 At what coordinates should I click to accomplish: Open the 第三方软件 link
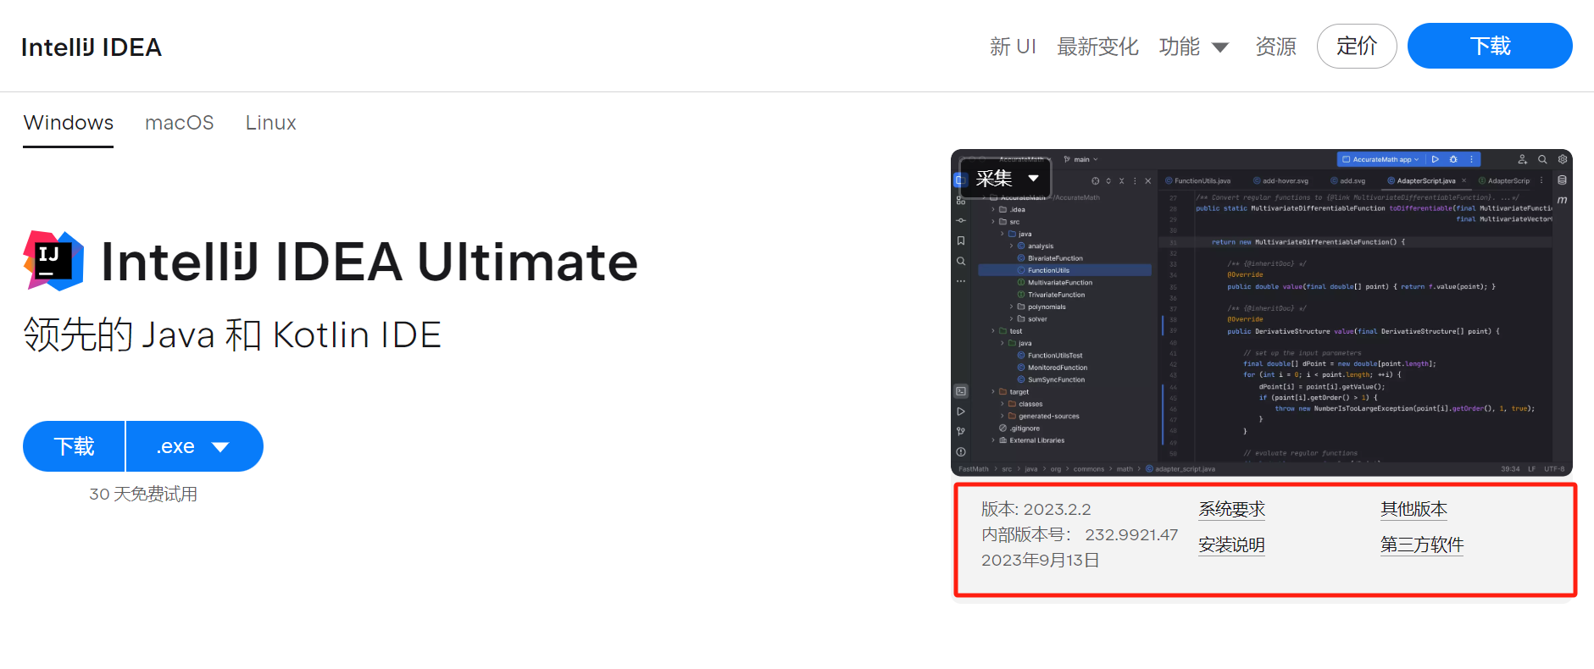[x=1422, y=545]
